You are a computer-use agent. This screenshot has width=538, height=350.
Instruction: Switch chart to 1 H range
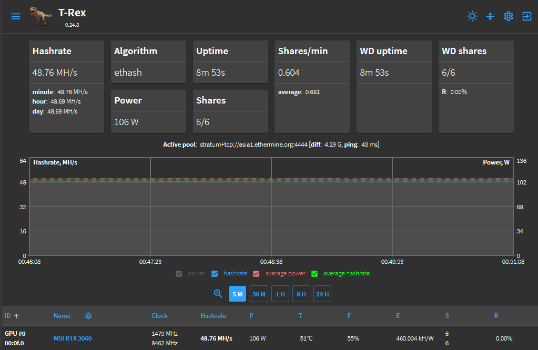280,294
